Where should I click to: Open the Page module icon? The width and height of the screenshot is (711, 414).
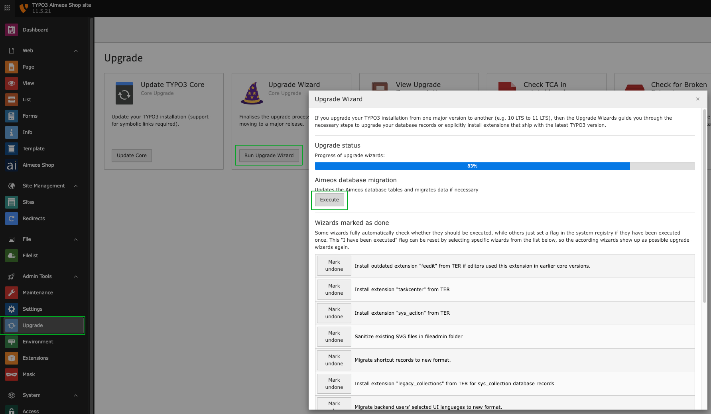pos(12,67)
